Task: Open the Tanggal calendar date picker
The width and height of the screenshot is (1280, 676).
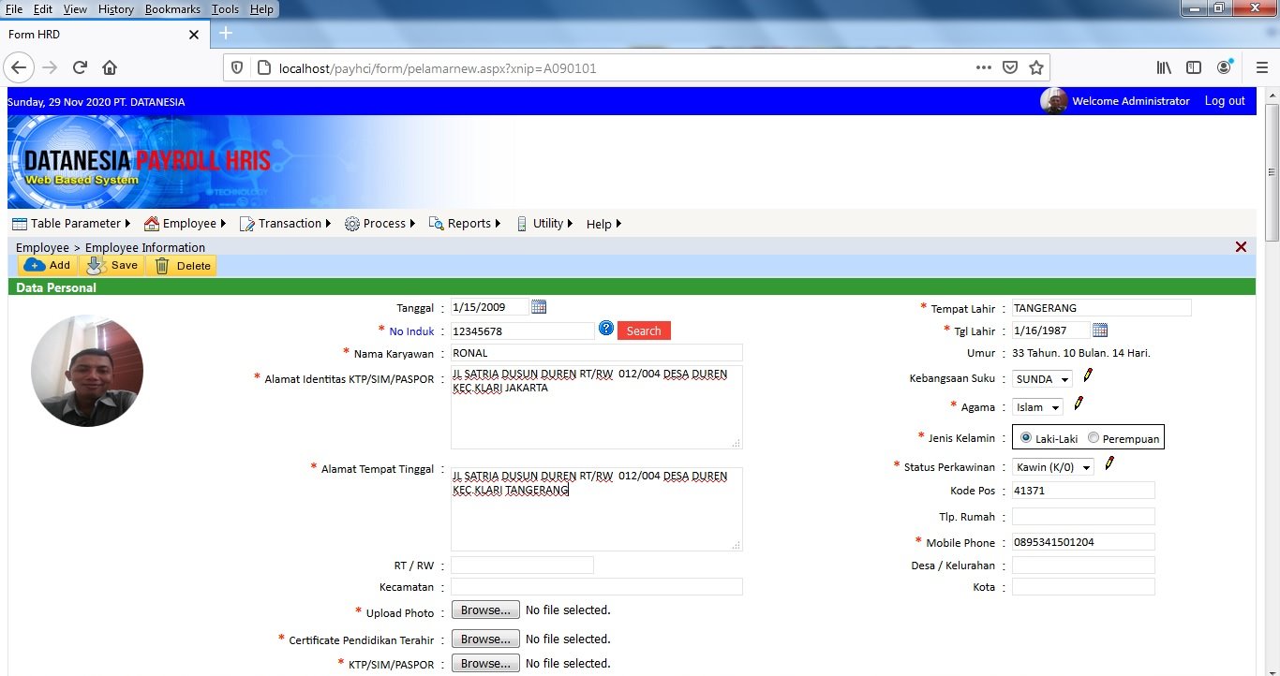Action: (539, 307)
